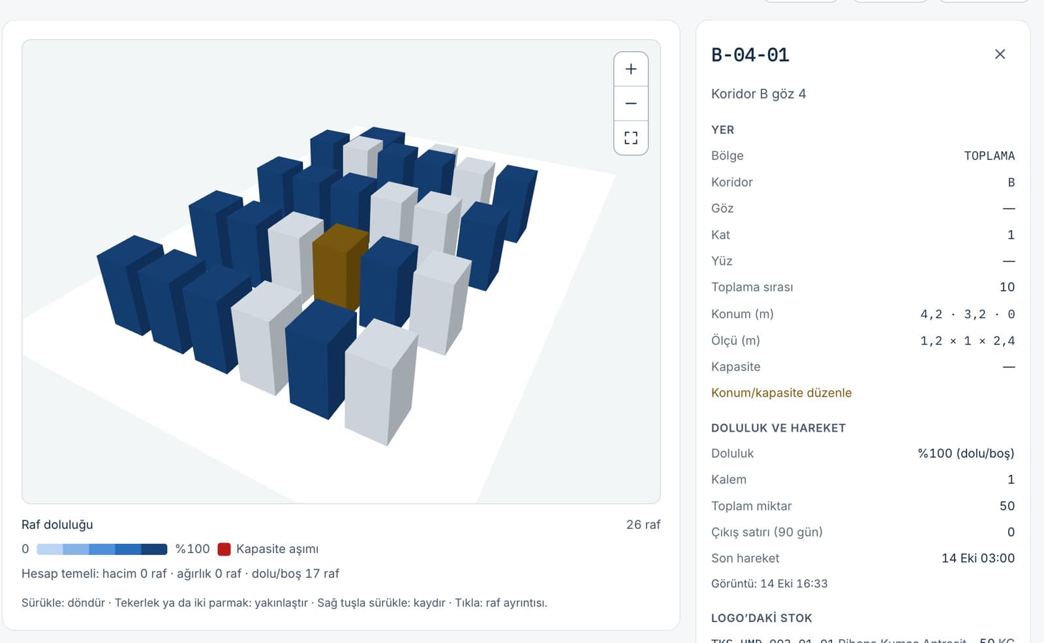
Task: Click the red Kapasite aşımı swatch
Action: click(224, 549)
